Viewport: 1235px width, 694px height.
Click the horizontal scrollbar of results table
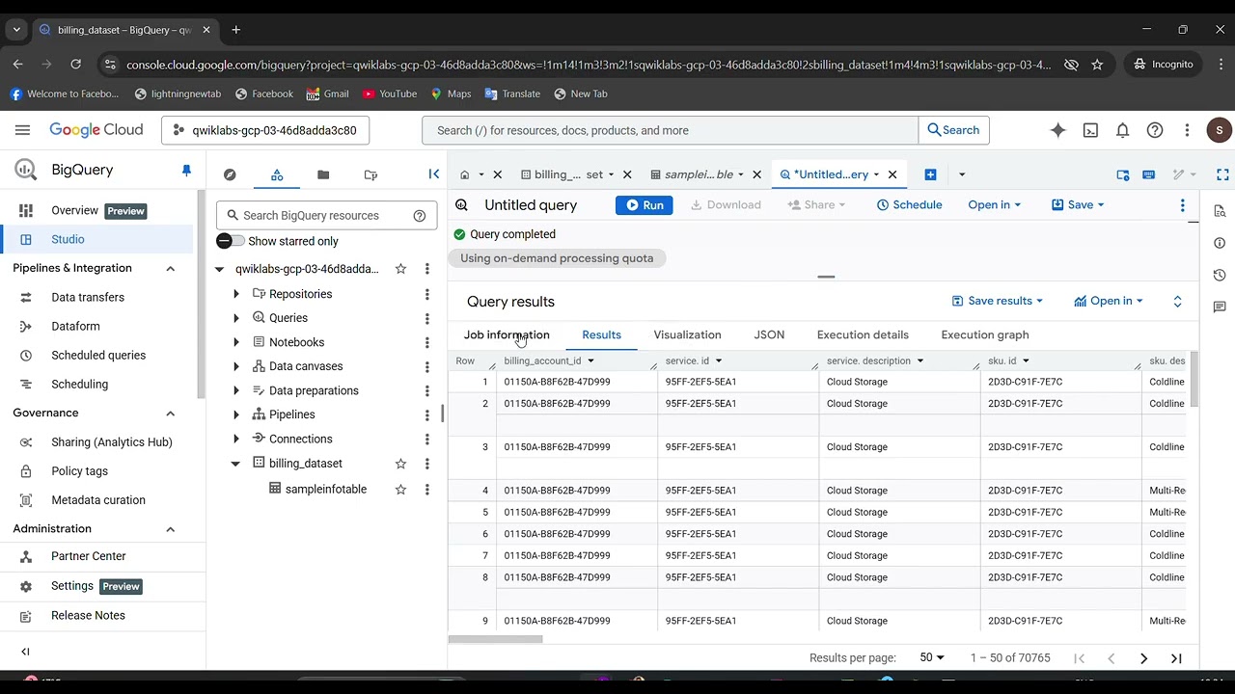tap(495, 639)
